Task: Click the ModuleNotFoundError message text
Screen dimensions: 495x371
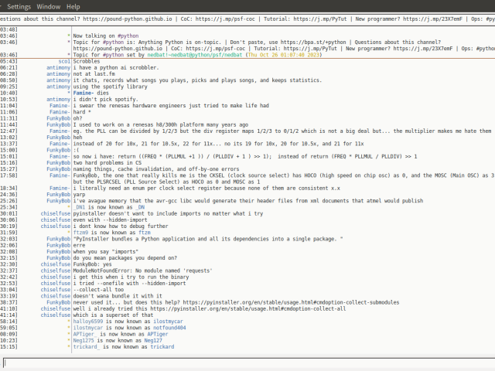Action: point(142,271)
